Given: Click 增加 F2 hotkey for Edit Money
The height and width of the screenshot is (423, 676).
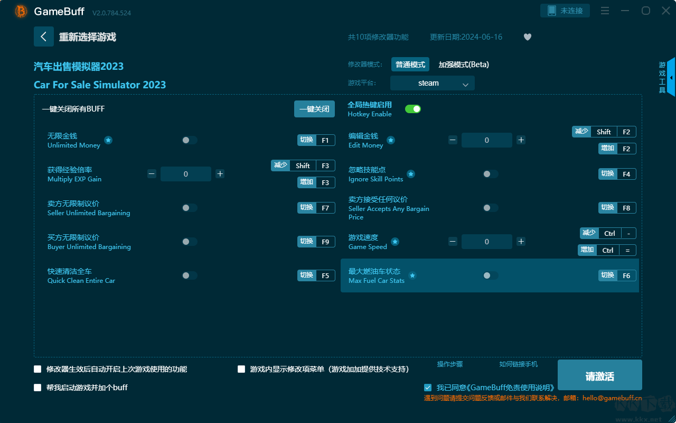Looking at the screenshot, I should (617, 149).
